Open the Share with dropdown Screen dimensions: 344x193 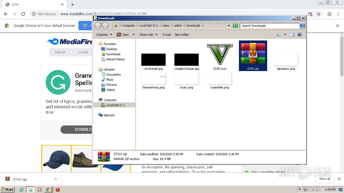pos(148,35)
